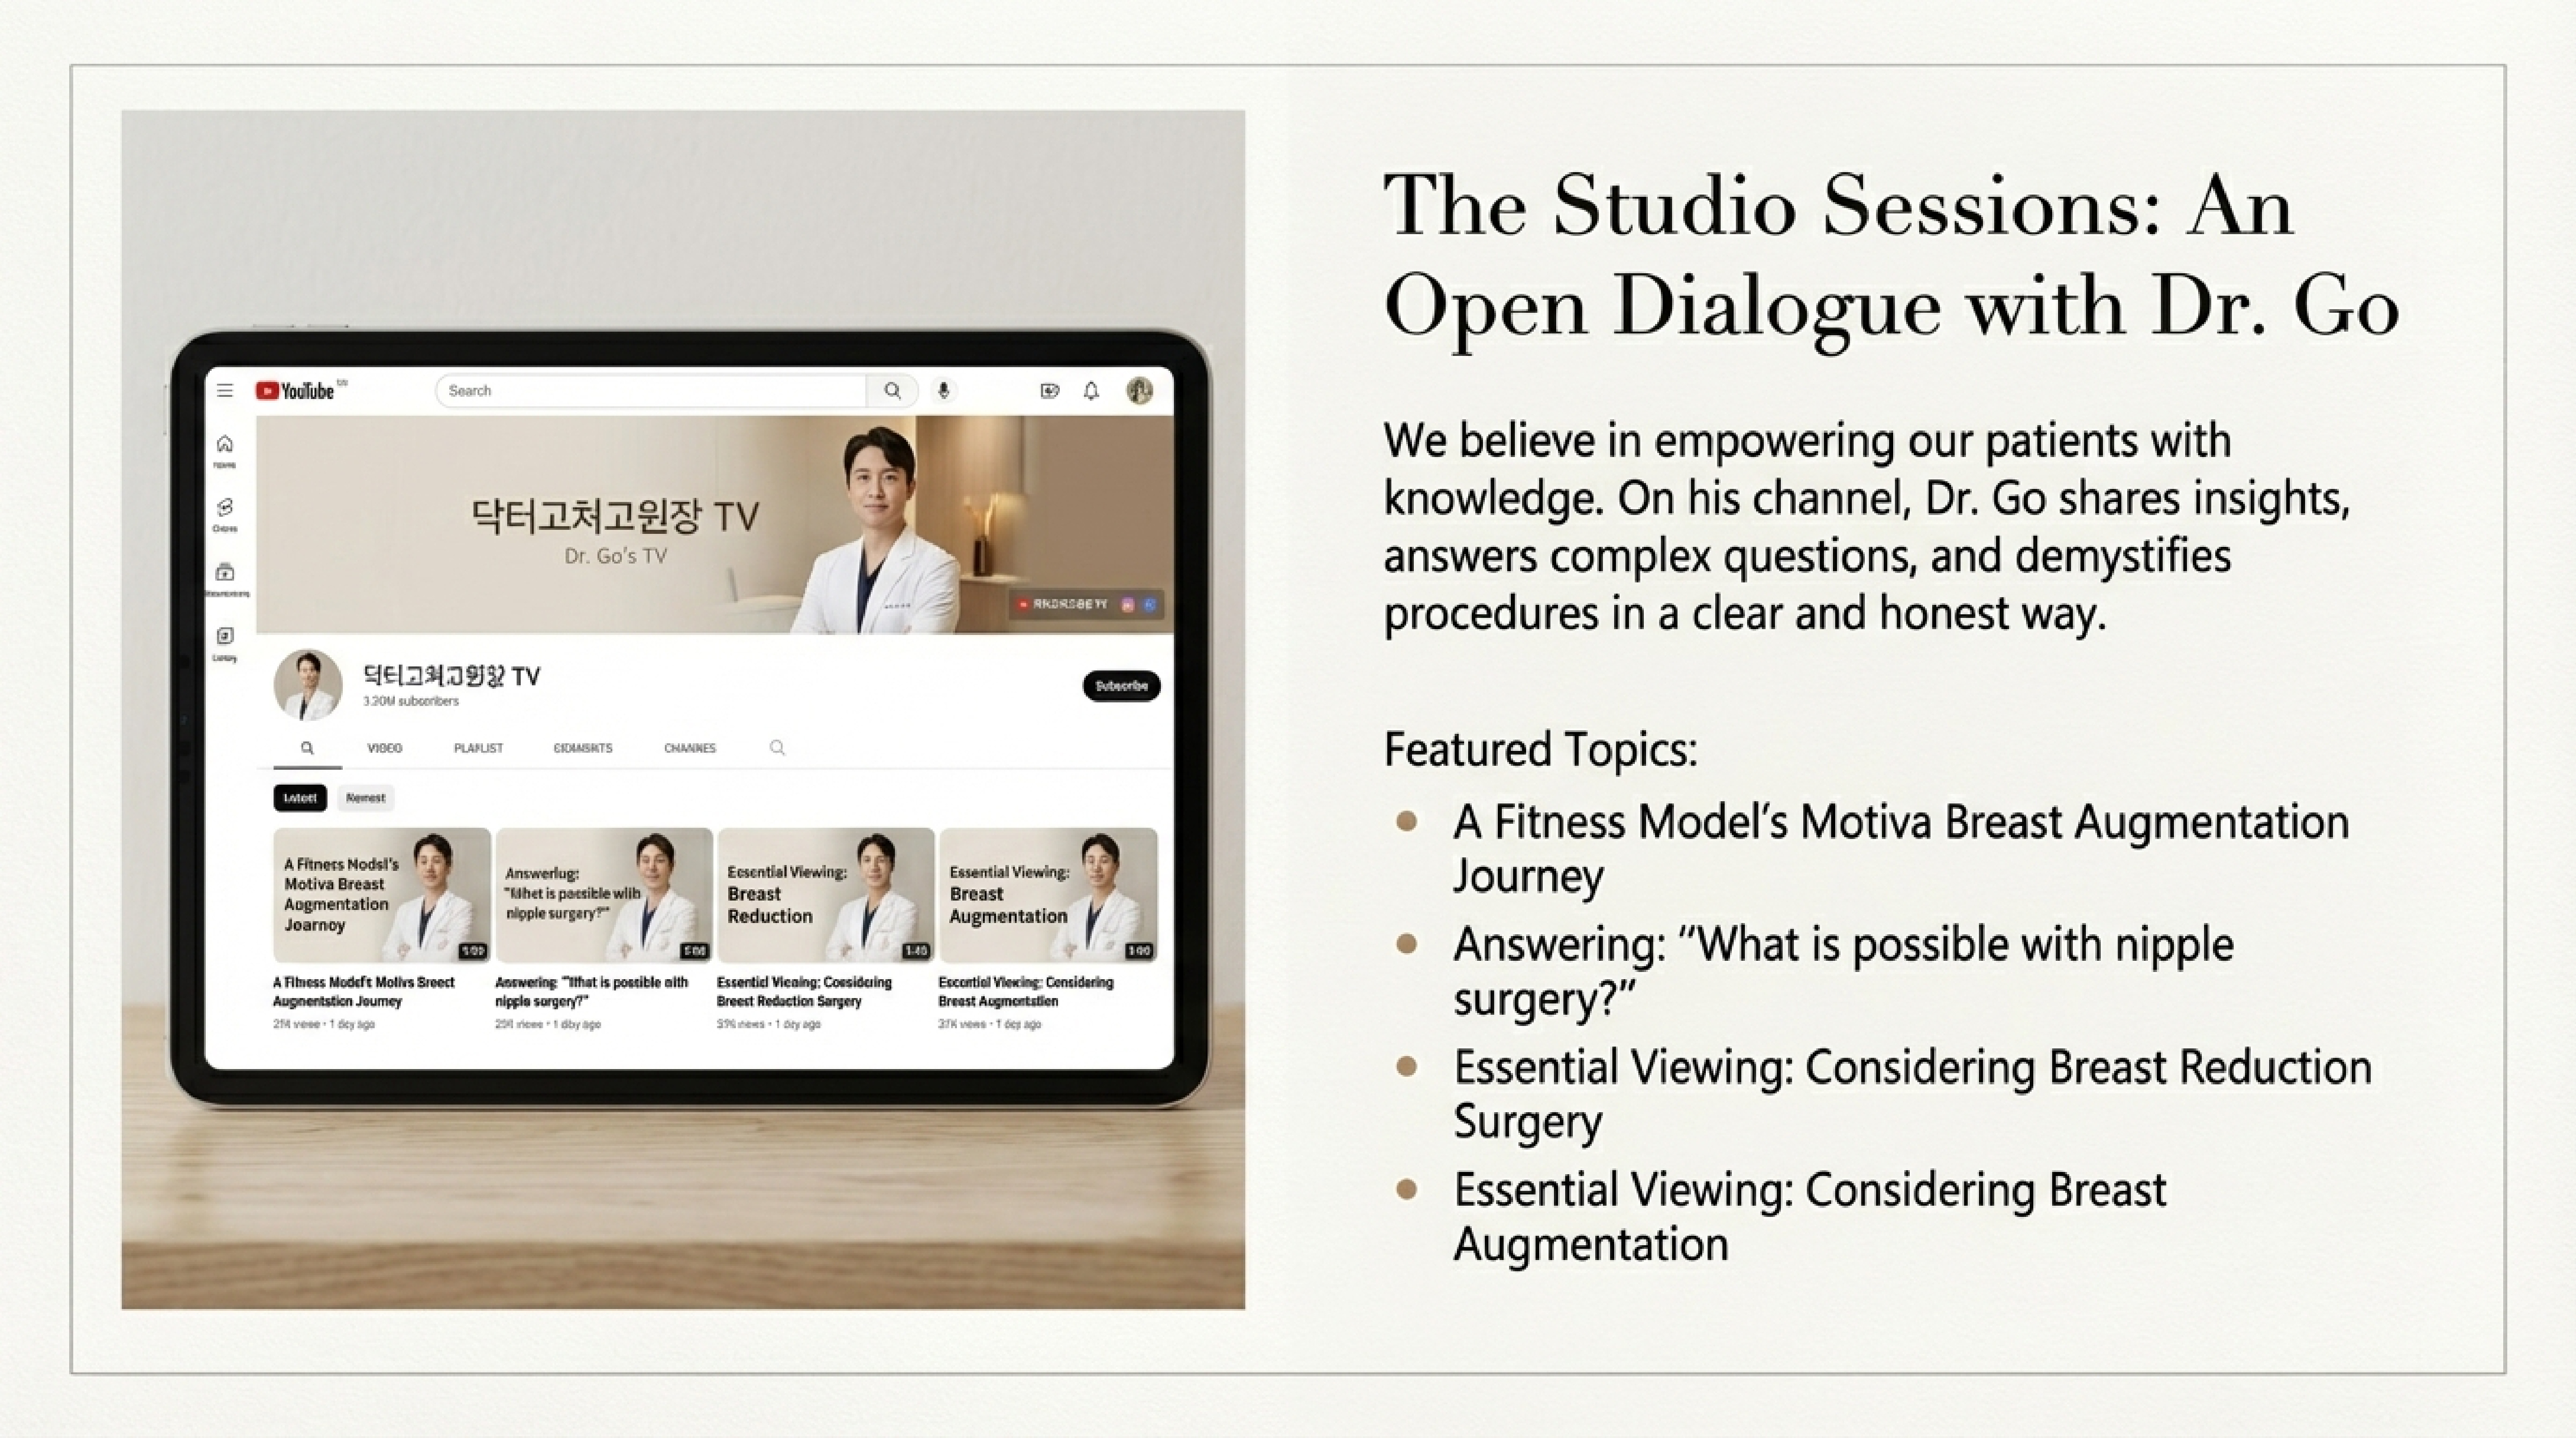This screenshot has height=1438, width=2576.
Task: Switch to the Videos tab
Action: tap(384, 748)
